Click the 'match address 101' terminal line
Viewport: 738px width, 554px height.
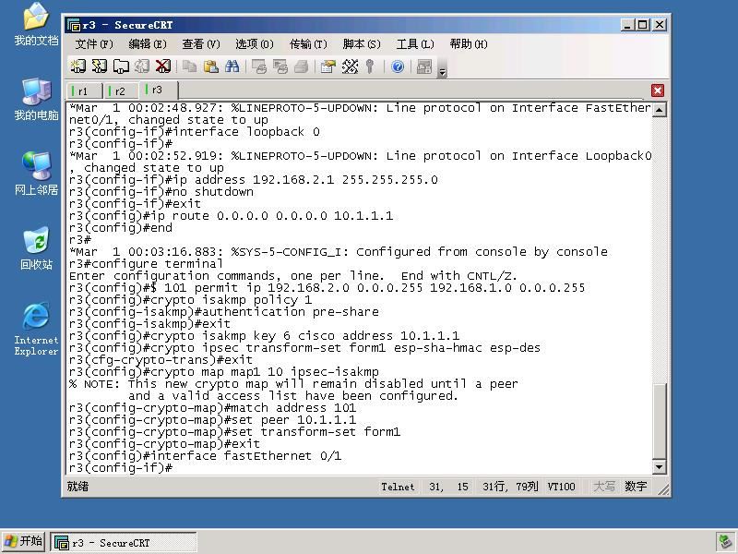[x=212, y=408]
